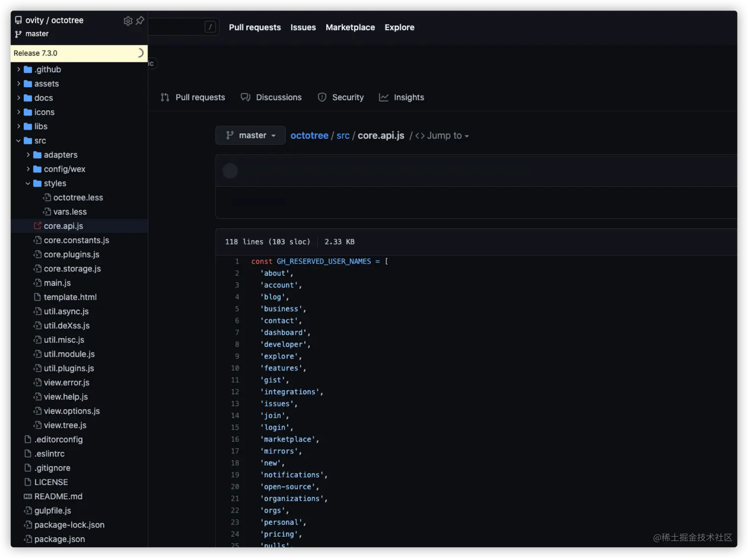Click the .github folder icon
This screenshot has width=748, height=558.
(28, 70)
